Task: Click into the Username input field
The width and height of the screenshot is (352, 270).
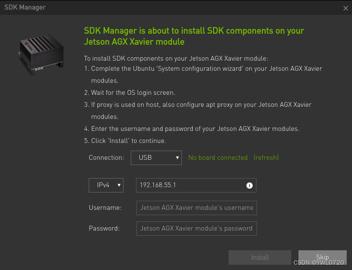Action: pos(196,207)
